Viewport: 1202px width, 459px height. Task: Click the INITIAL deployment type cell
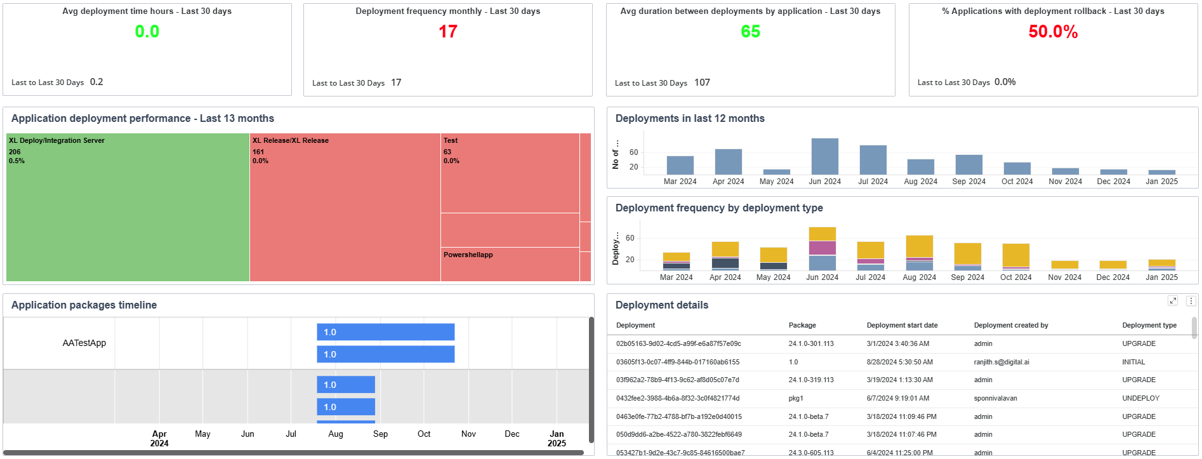click(x=1133, y=362)
